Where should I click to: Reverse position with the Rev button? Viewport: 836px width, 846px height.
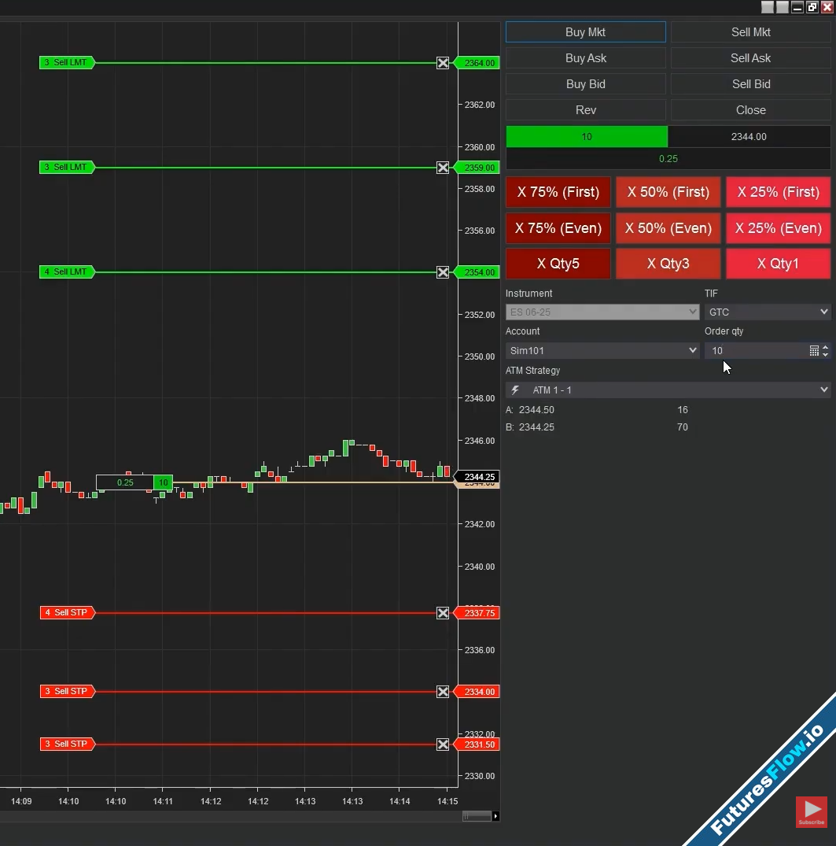[586, 110]
